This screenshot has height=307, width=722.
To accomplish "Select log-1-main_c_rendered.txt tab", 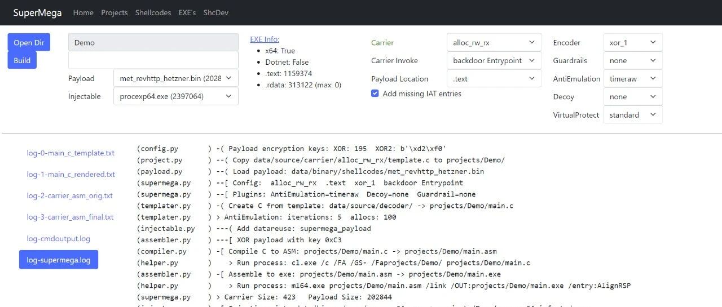I will click(71, 174).
